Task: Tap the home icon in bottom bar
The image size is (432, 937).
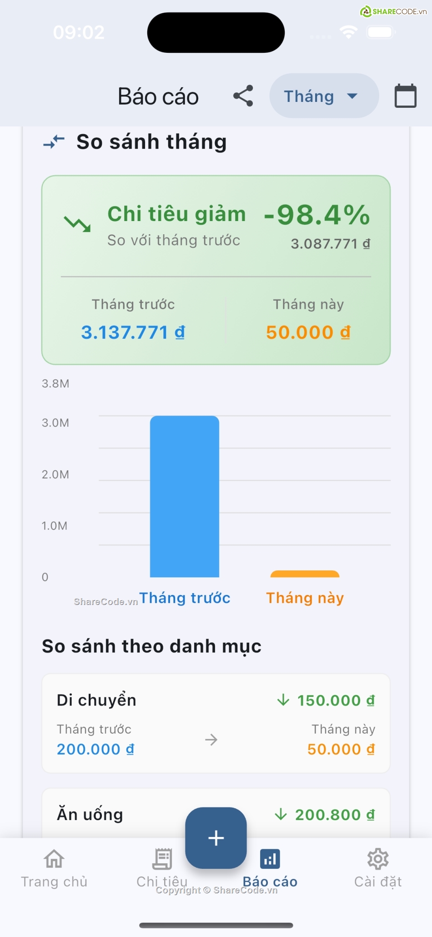Action: (x=54, y=859)
